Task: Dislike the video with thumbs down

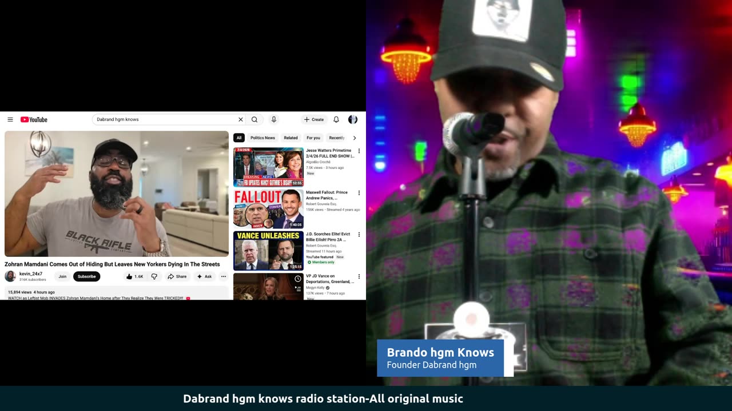Action: 154,276
